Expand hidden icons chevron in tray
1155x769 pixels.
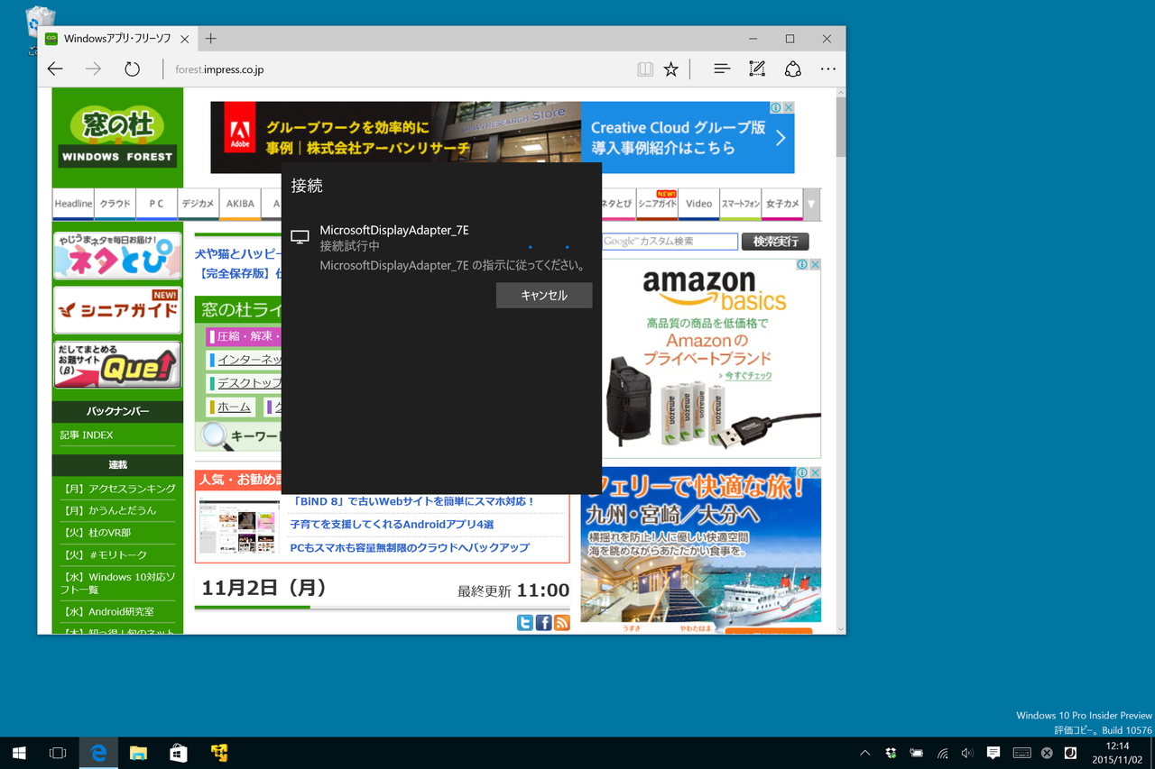click(864, 753)
